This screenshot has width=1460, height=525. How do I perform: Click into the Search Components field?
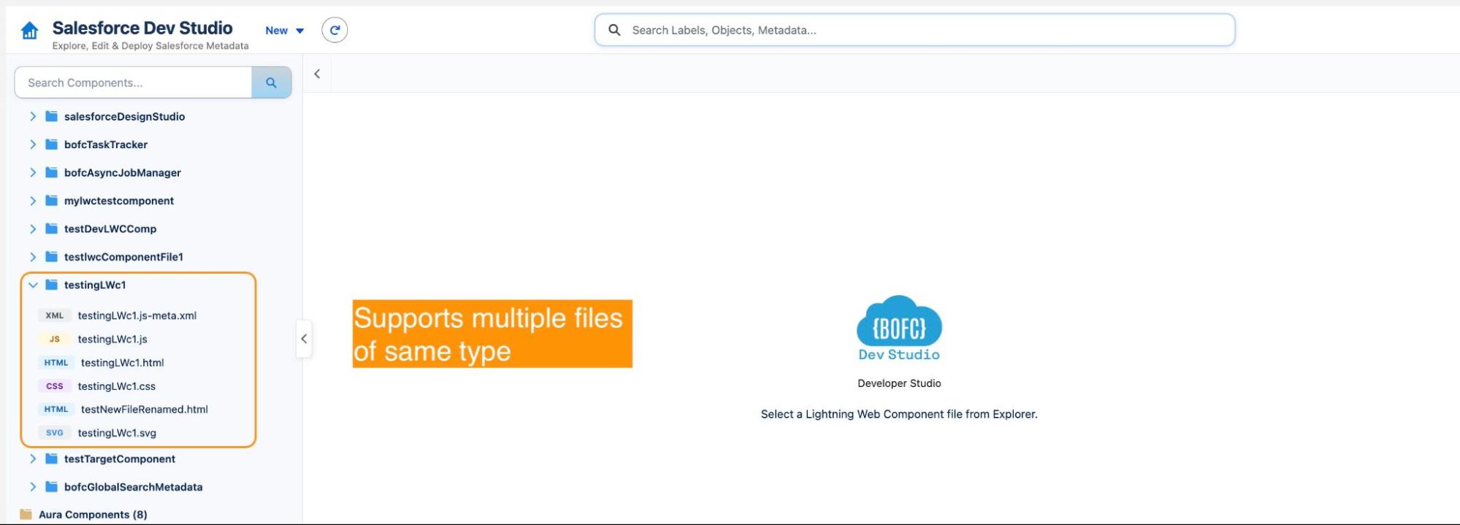[x=133, y=83]
